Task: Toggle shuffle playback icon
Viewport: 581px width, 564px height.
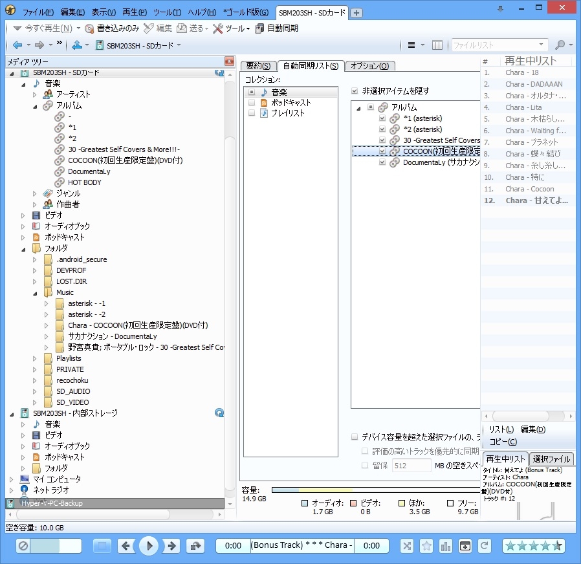Action: (407, 546)
